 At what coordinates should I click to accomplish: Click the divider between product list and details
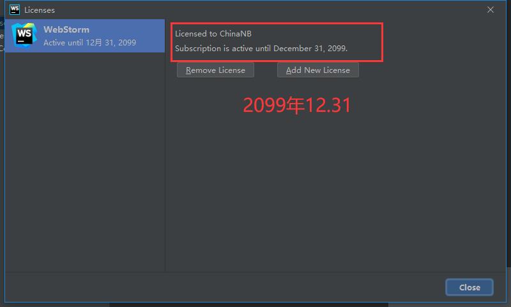[x=165, y=161]
